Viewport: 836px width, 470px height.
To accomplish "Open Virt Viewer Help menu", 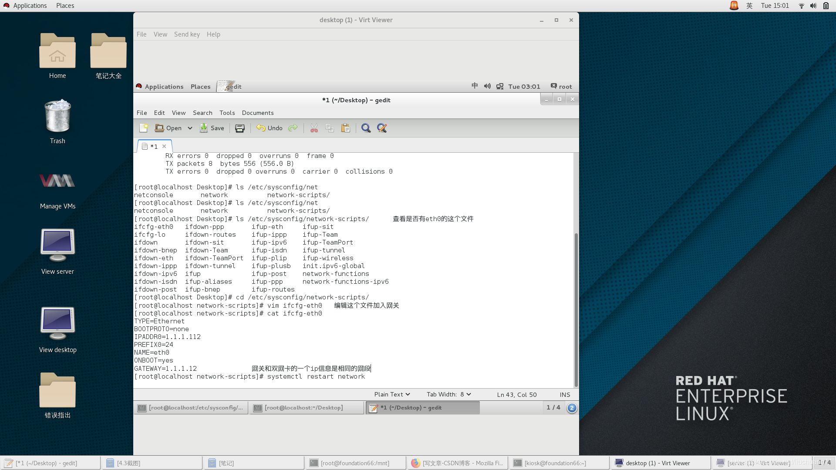I will [x=213, y=34].
